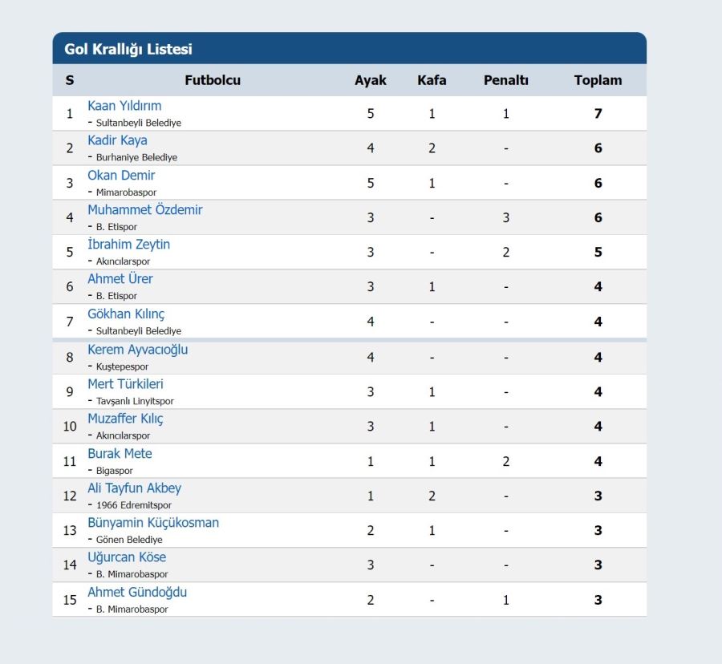
Task: Open Kaan Yıldırım player link
Action: click(x=124, y=106)
